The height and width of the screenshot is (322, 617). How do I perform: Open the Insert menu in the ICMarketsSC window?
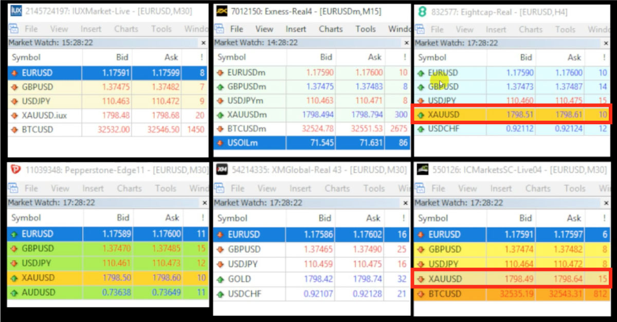tap(501, 188)
